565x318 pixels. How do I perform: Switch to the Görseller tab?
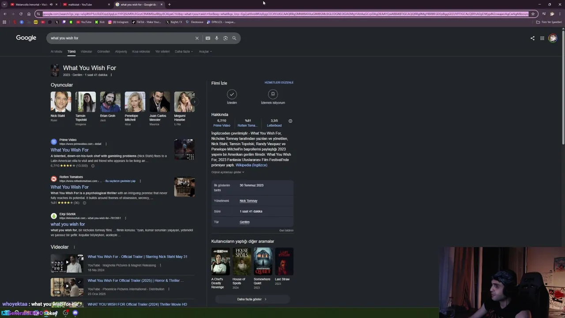(x=104, y=52)
